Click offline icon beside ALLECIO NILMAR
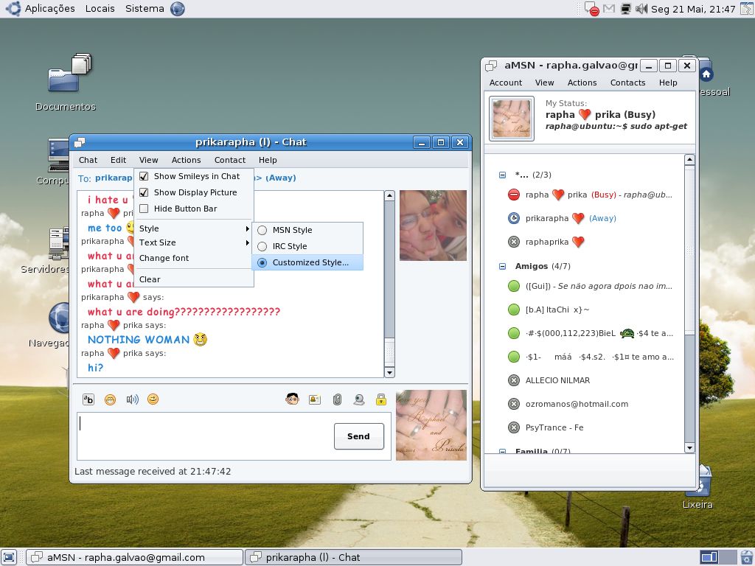755x566 pixels. (x=514, y=380)
